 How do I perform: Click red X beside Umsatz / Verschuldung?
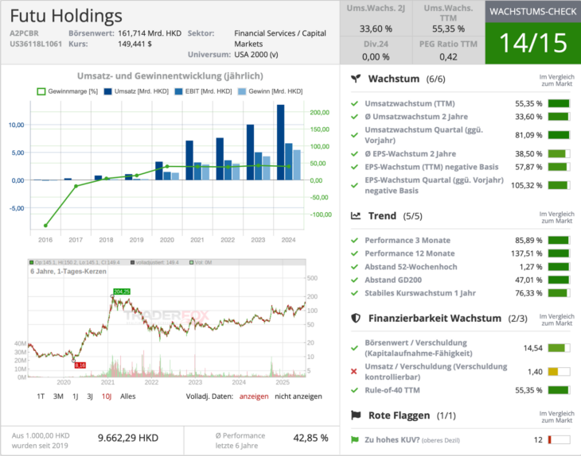[354, 371]
